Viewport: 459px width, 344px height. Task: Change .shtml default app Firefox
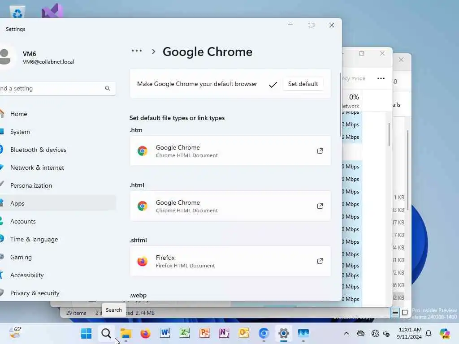pyautogui.click(x=230, y=261)
